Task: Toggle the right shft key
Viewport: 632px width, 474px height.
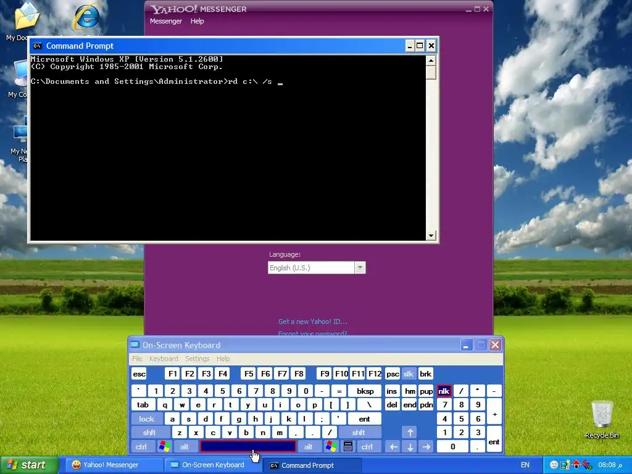Action: coord(359,433)
